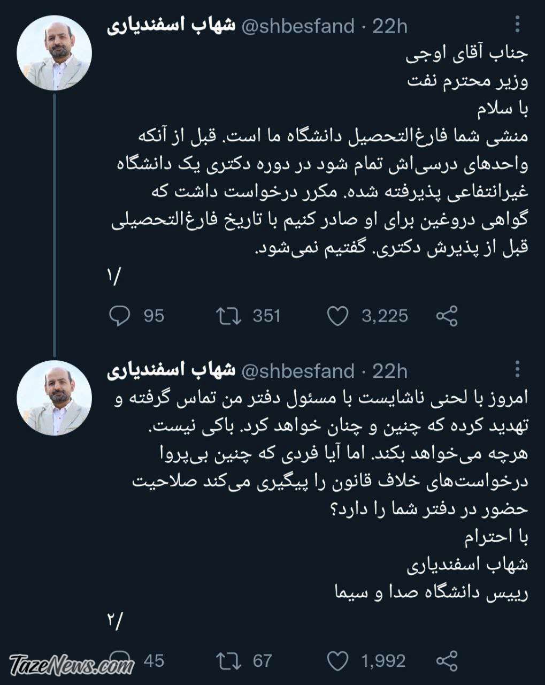Tap the avatar beside the second tweet
The image size is (545, 685).
tap(54, 397)
